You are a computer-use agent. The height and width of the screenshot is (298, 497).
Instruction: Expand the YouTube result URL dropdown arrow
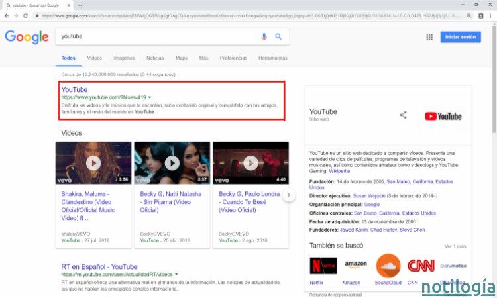click(150, 97)
